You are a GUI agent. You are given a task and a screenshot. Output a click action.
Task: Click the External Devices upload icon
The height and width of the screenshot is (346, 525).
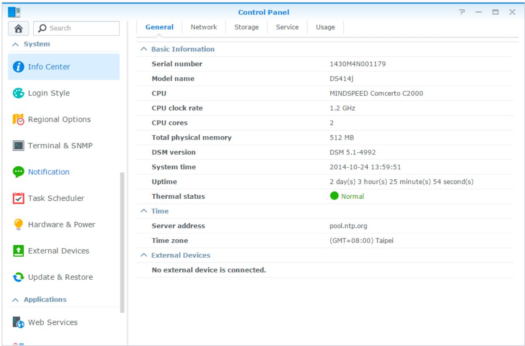point(18,251)
